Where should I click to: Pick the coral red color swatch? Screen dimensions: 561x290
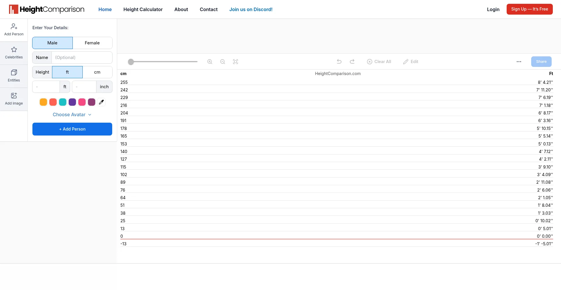click(x=53, y=102)
